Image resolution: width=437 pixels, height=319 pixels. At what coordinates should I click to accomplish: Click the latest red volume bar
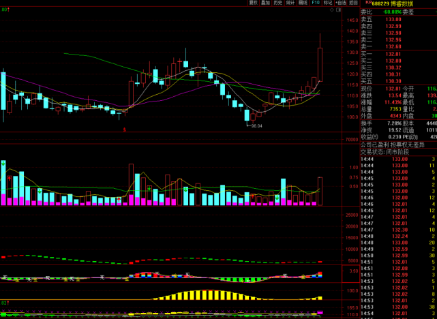click(320, 192)
